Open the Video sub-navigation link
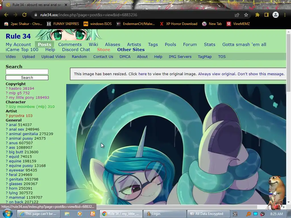291x218 pixels. pos(11,56)
